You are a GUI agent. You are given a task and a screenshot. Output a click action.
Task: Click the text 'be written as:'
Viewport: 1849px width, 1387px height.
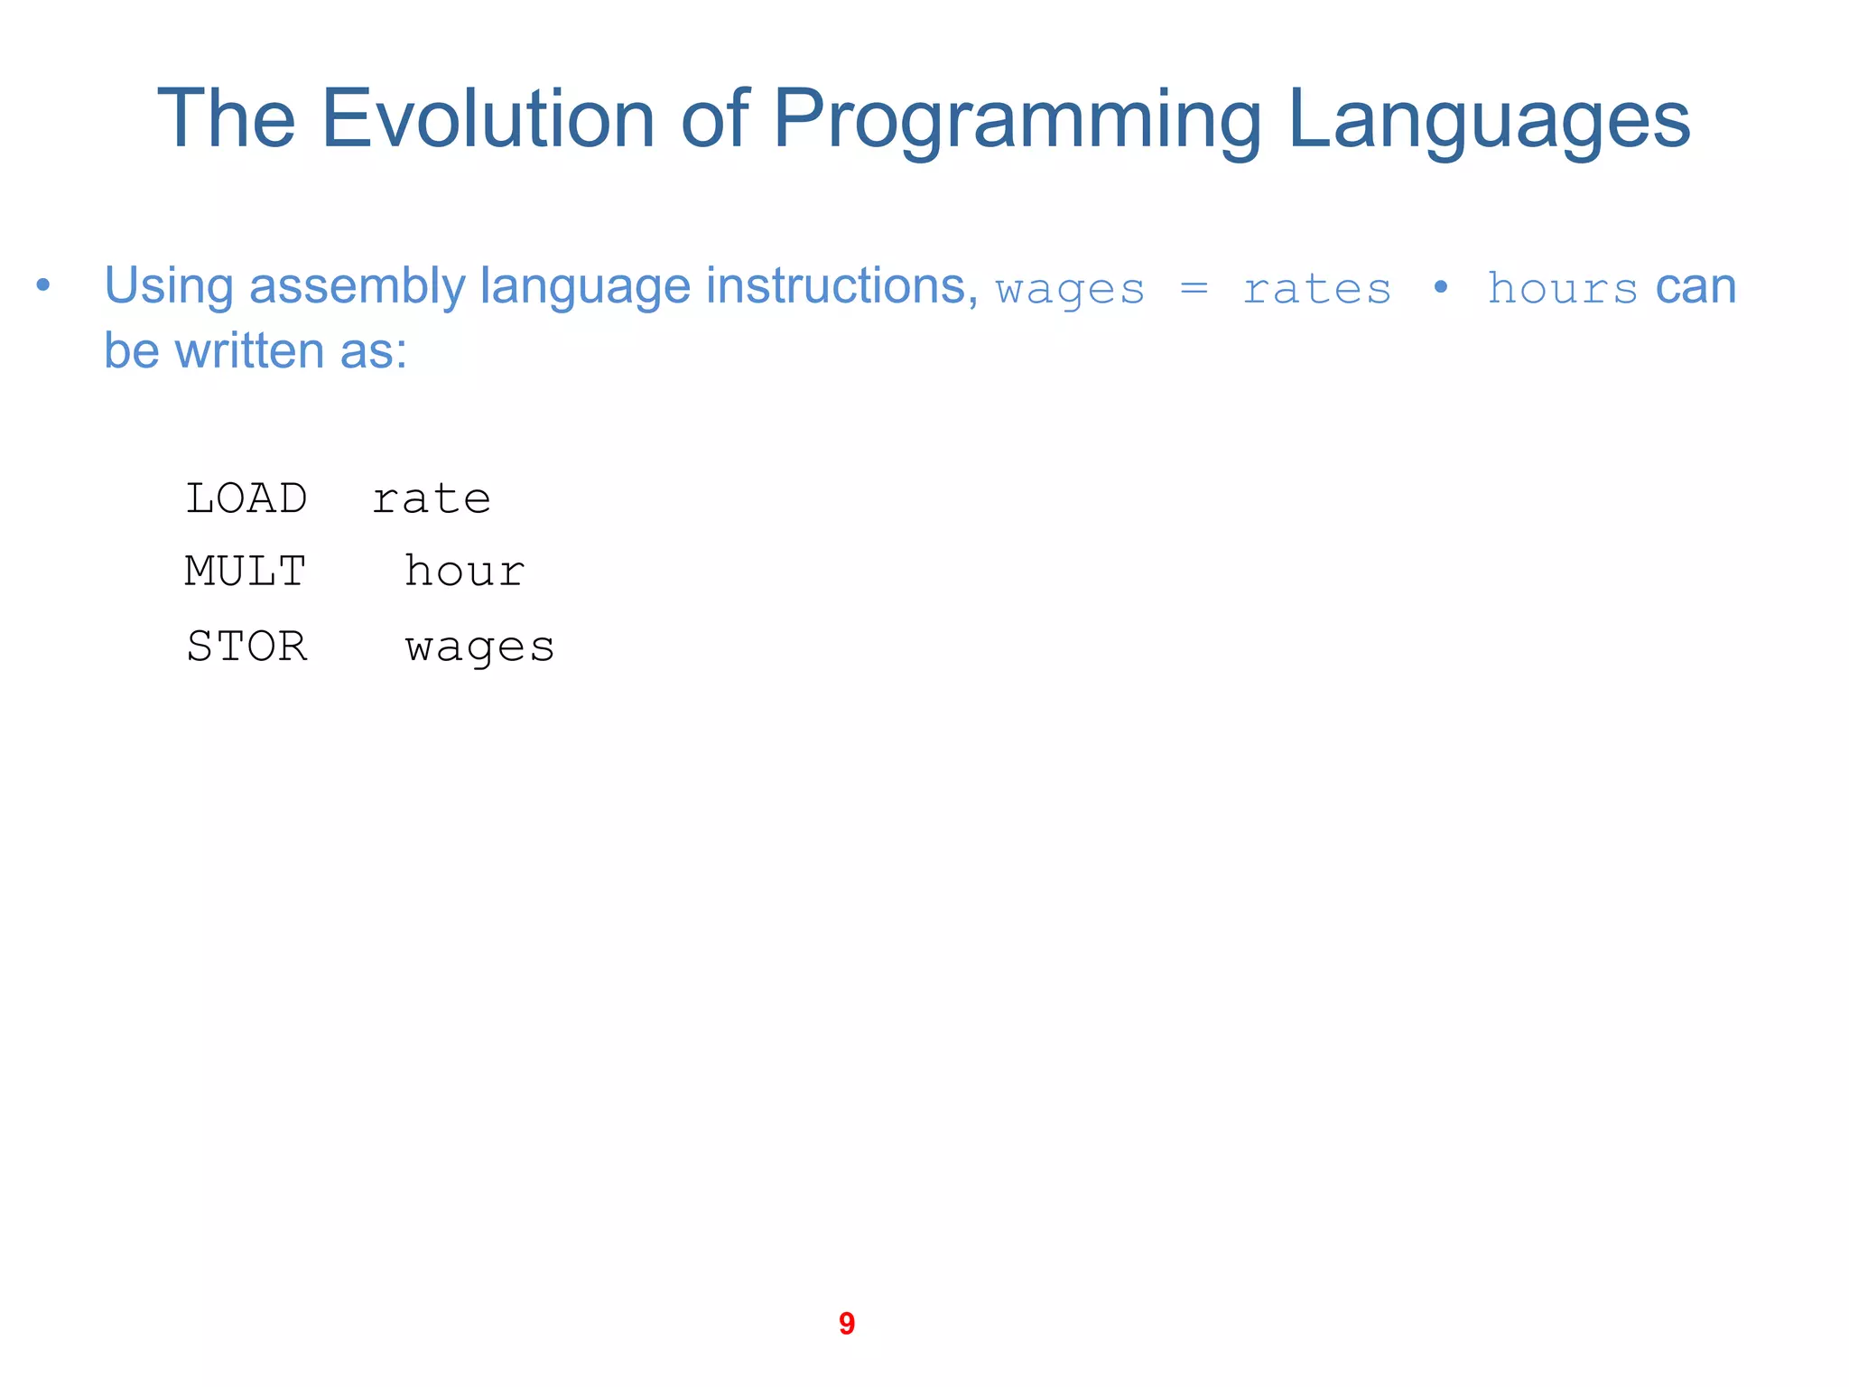[x=256, y=350]
